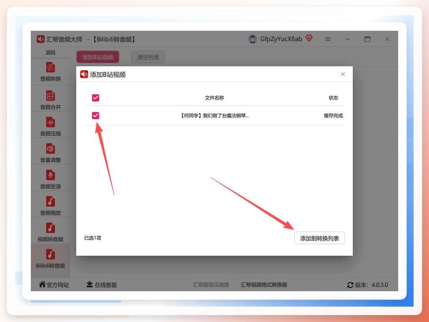Click the 添加到转换列表 button

tap(319, 238)
